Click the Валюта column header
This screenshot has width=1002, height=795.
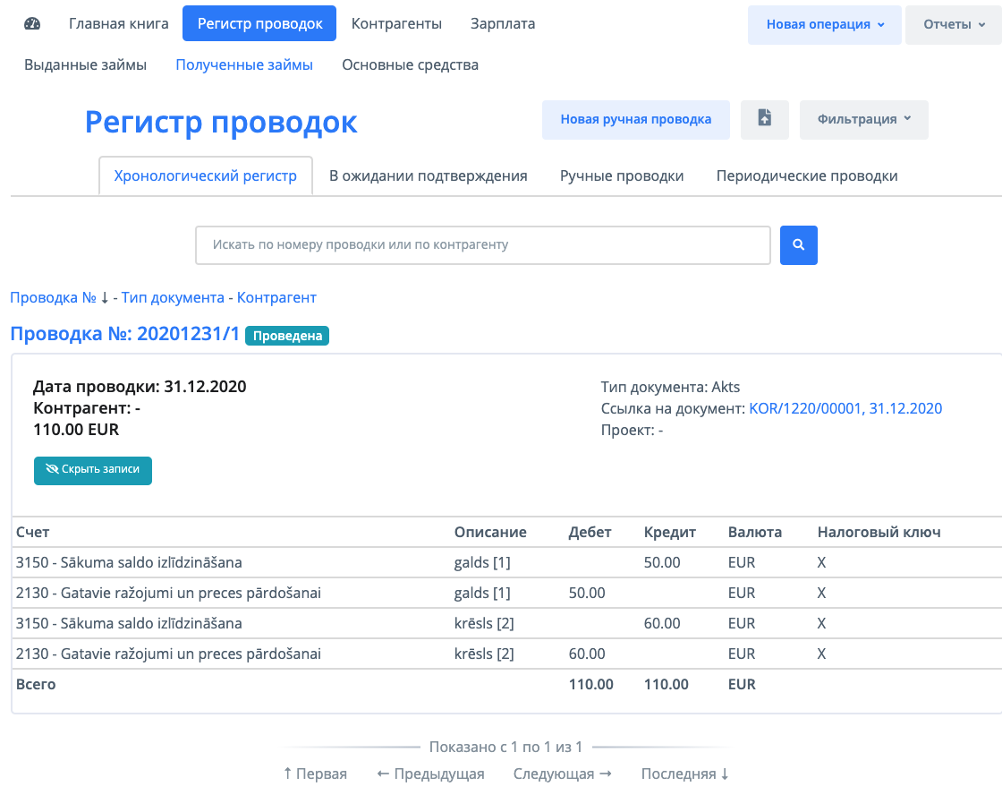(x=755, y=532)
